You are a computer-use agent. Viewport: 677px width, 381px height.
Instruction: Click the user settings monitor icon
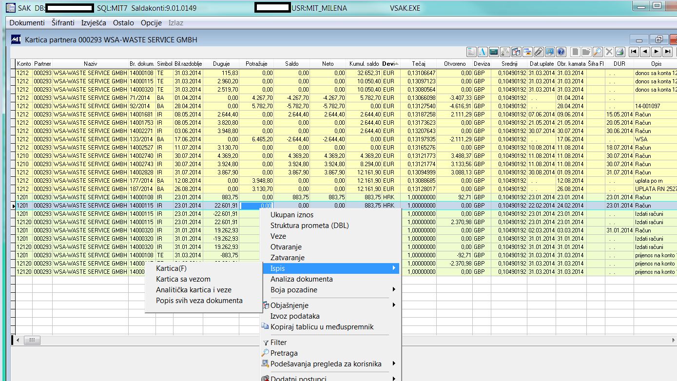coord(550,52)
